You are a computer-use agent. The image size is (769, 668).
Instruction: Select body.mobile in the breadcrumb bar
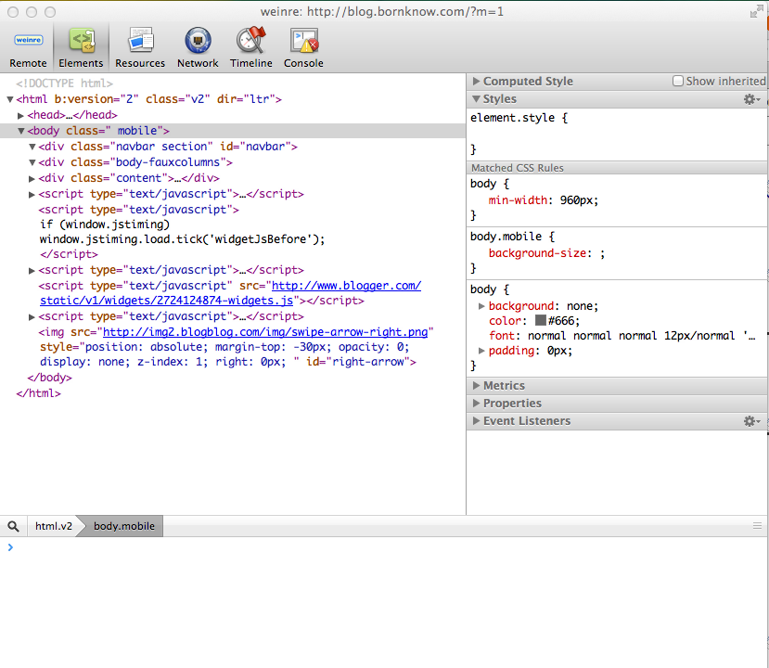click(x=124, y=526)
